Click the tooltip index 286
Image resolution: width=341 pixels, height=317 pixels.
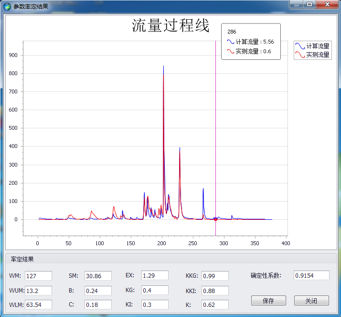coord(232,32)
